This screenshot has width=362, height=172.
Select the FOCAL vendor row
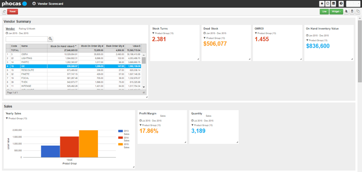(73, 78)
